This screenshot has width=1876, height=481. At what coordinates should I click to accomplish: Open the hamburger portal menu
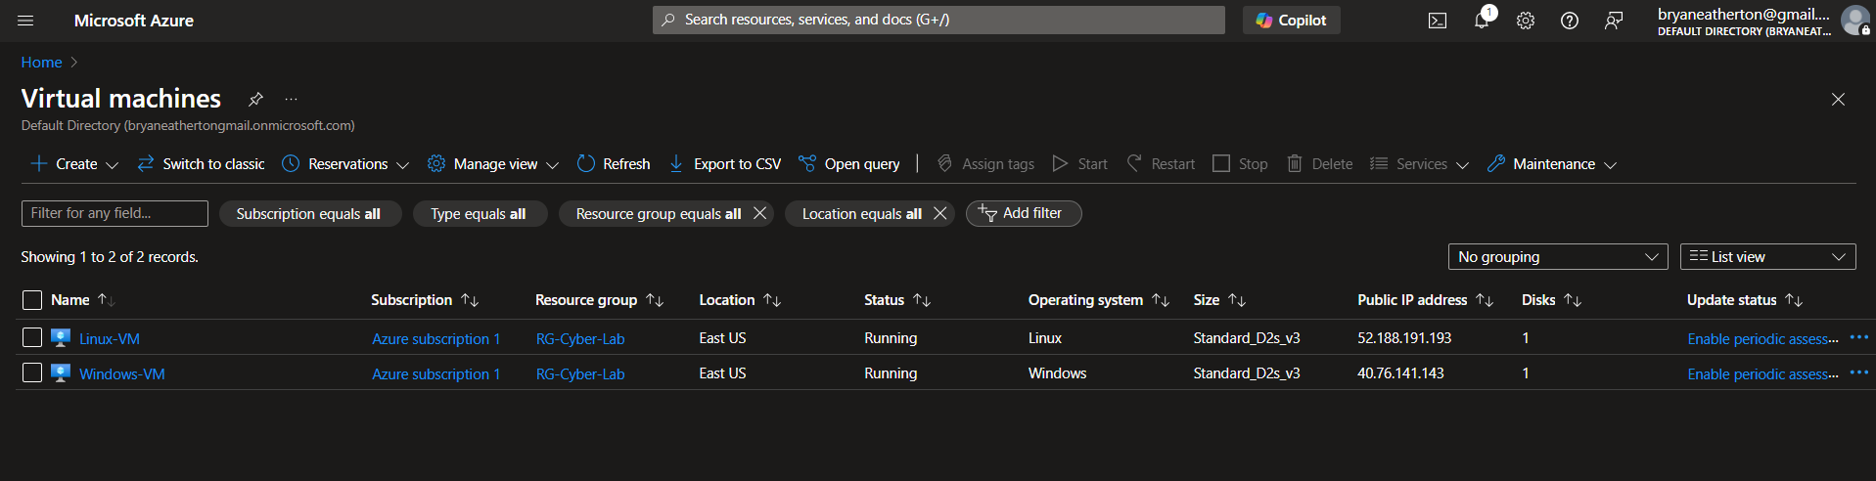25,21
